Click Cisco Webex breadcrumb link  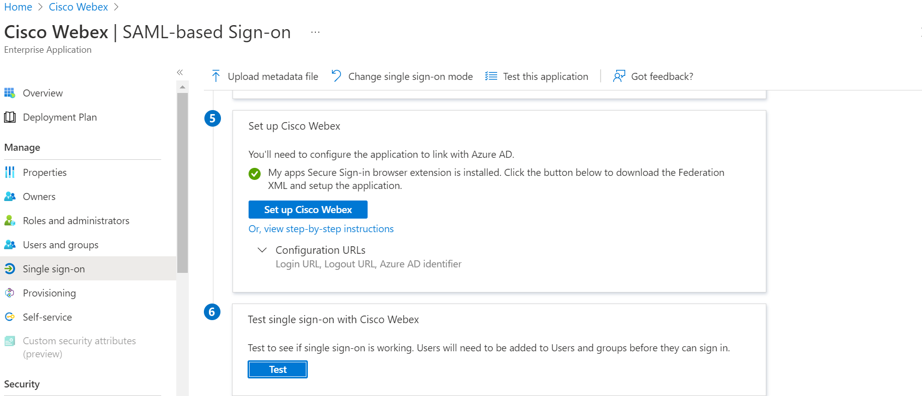[x=78, y=7]
